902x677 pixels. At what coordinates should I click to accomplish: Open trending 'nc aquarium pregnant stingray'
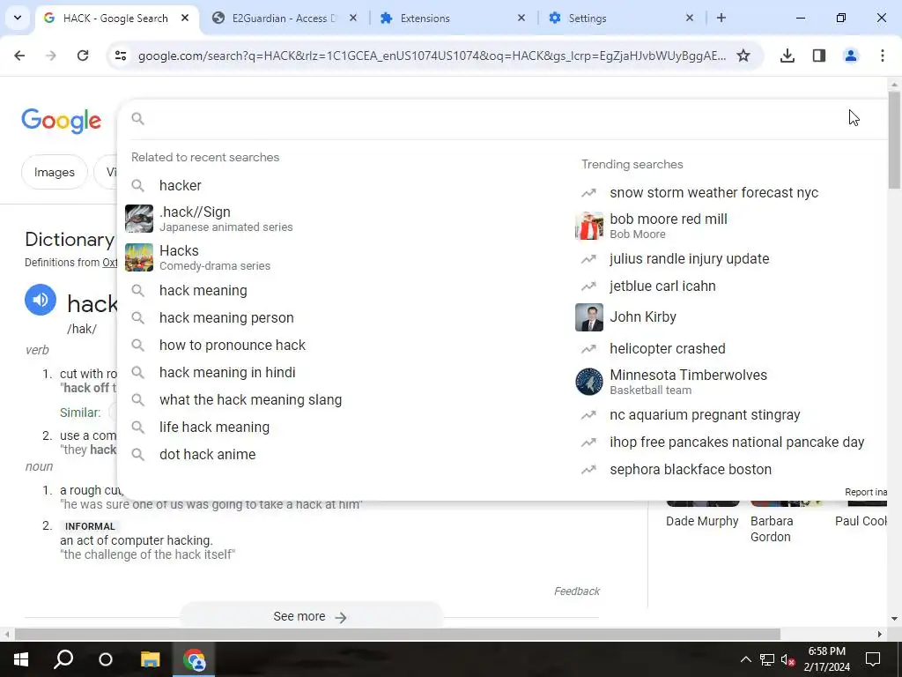click(705, 415)
